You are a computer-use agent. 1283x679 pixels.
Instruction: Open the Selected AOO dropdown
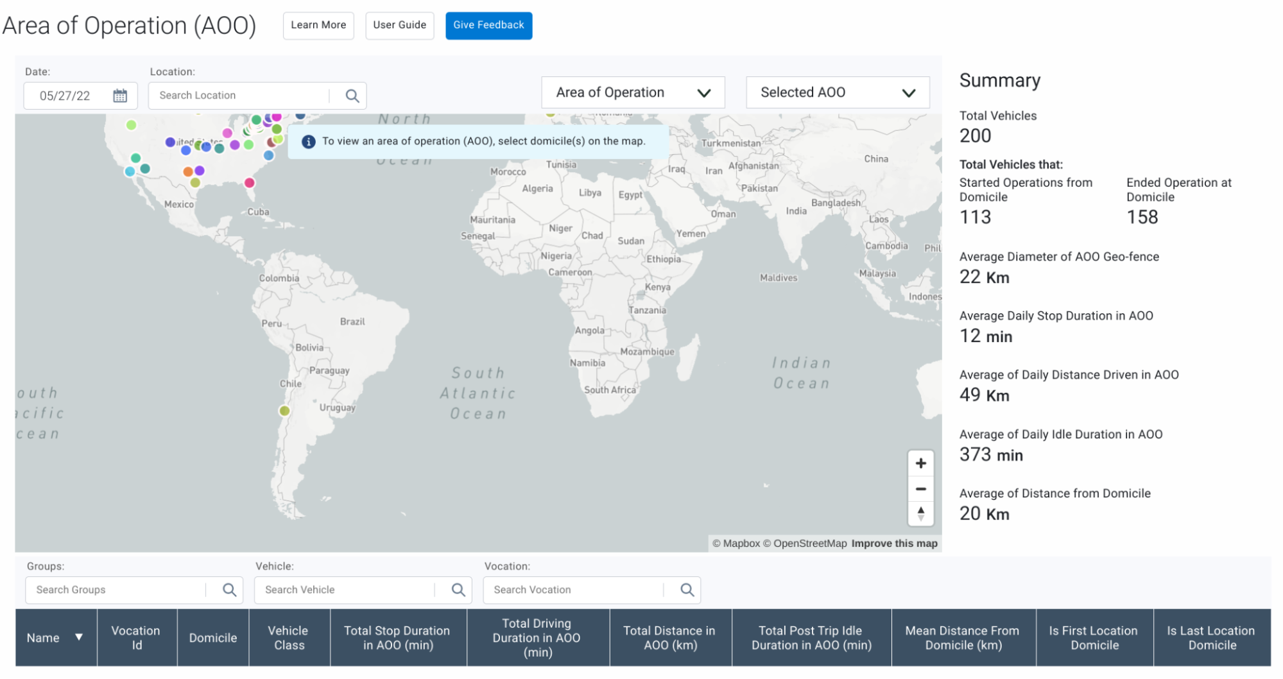(x=836, y=92)
